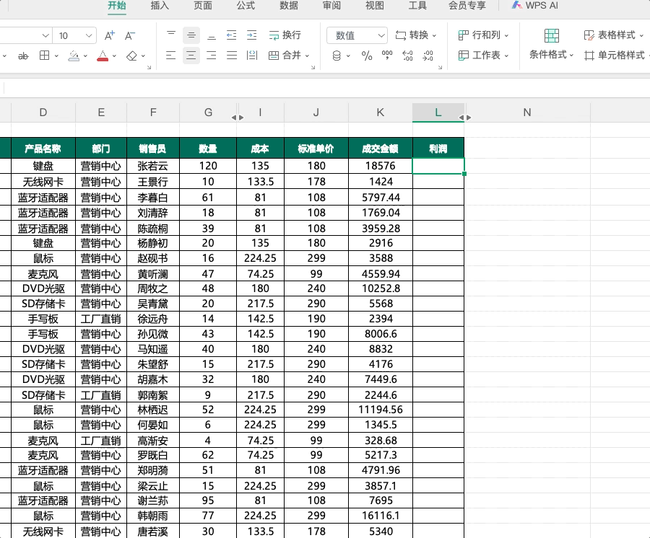The width and height of the screenshot is (650, 538).
Task: Open the 行和列 rows and columns menu
Action: (483, 35)
